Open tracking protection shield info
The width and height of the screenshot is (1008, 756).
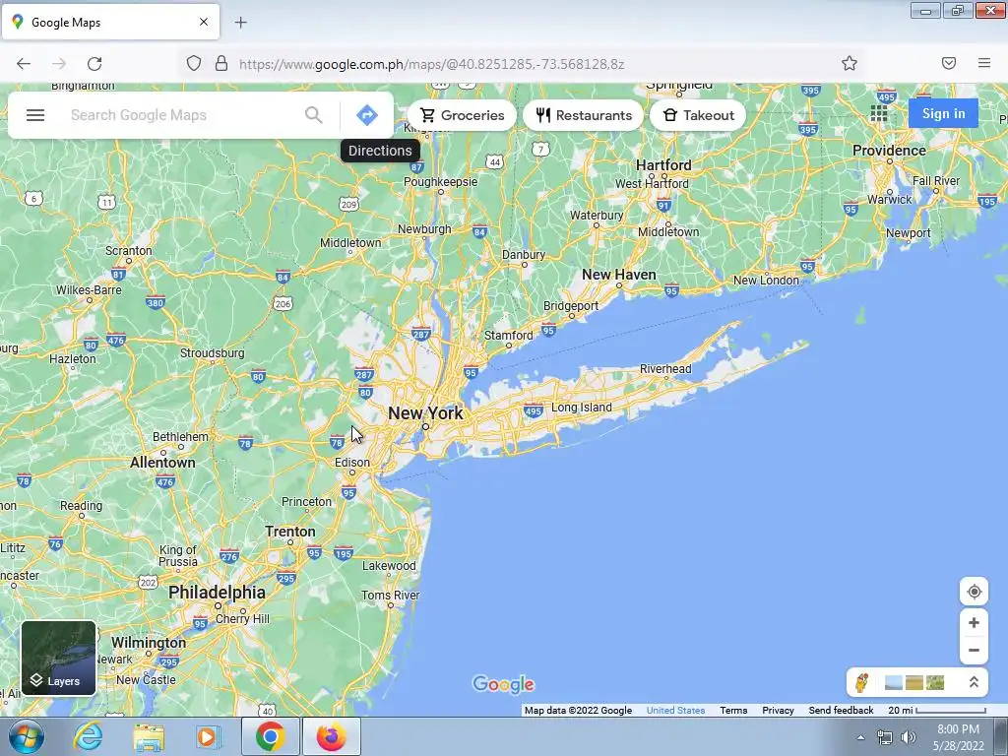click(194, 63)
